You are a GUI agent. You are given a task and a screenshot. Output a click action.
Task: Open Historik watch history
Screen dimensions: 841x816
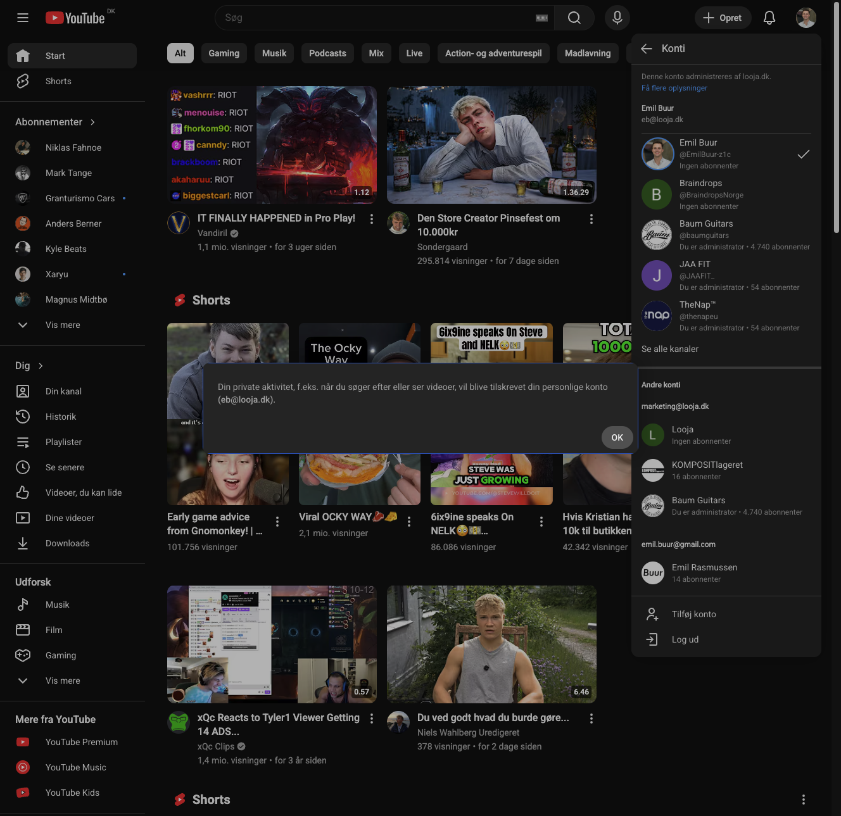tap(72, 417)
